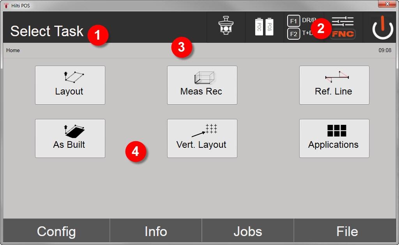Start the As Built task

tap(70, 138)
